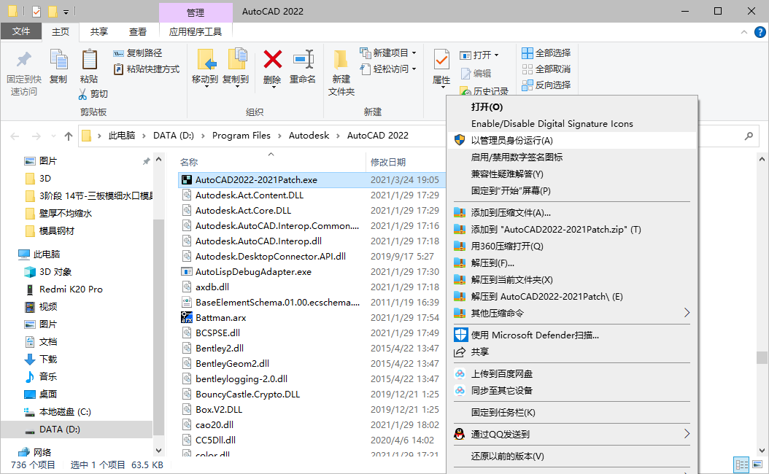Select AutoCAD2022-2021Patch.exe in file list

point(255,179)
